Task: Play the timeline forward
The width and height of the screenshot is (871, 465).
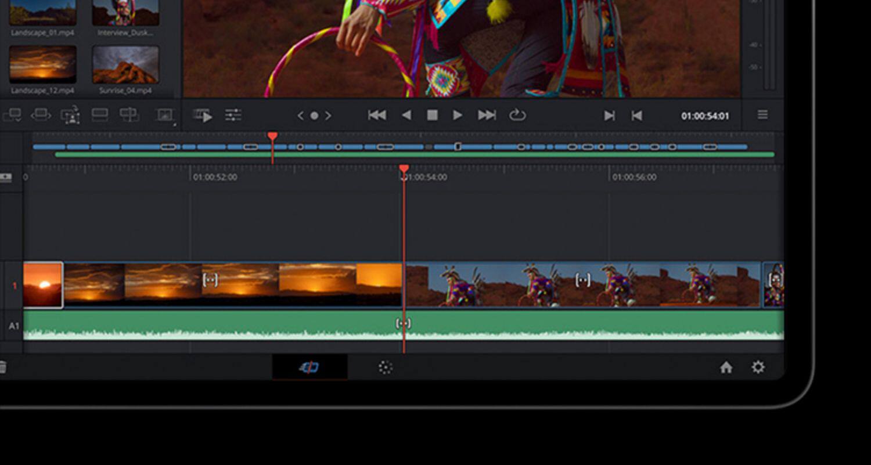Action: 458,116
